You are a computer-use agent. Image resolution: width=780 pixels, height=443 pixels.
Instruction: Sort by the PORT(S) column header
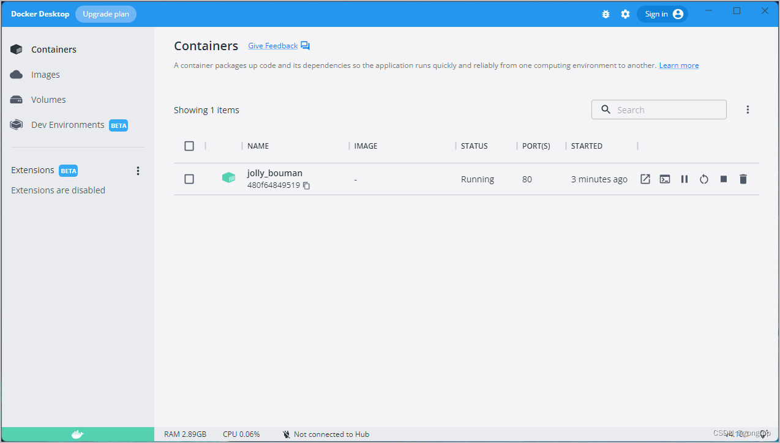pyautogui.click(x=536, y=146)
